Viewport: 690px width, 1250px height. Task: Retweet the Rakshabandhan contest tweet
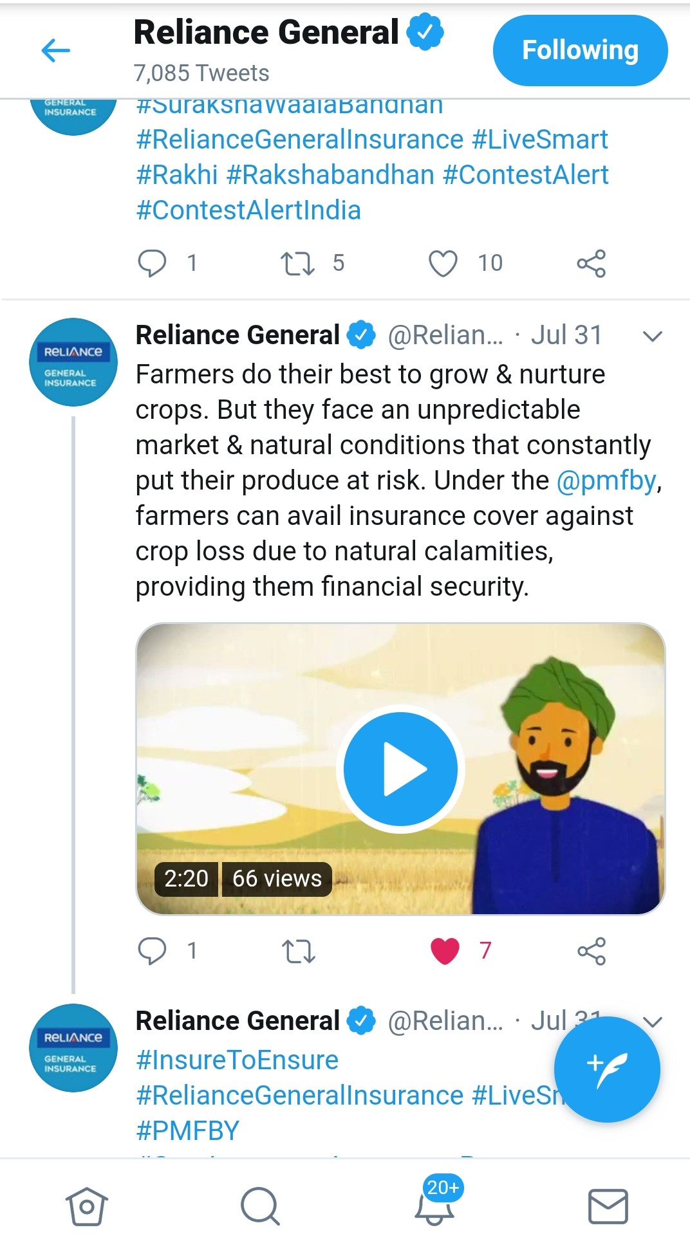coord(298,263)
